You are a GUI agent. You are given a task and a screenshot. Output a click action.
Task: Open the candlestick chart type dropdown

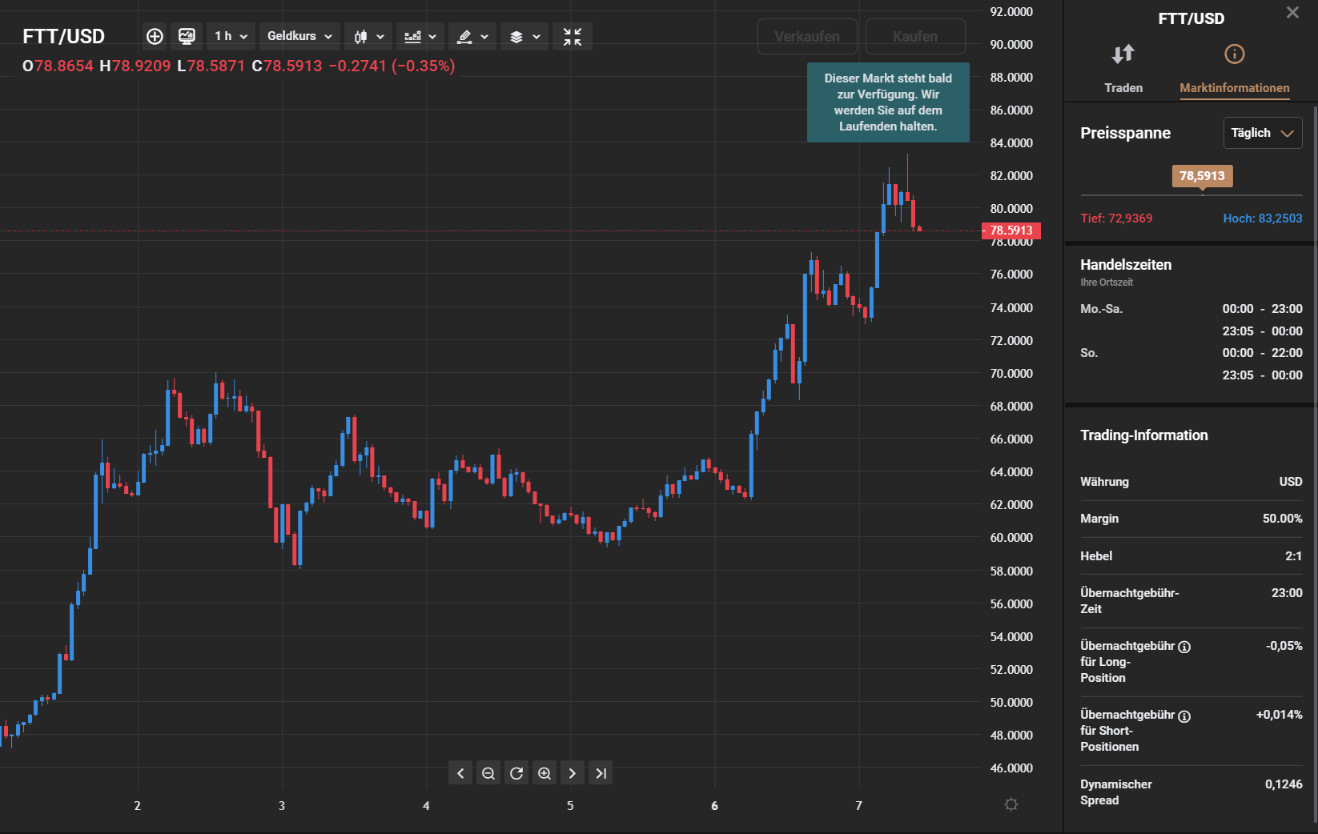point(369,36)
